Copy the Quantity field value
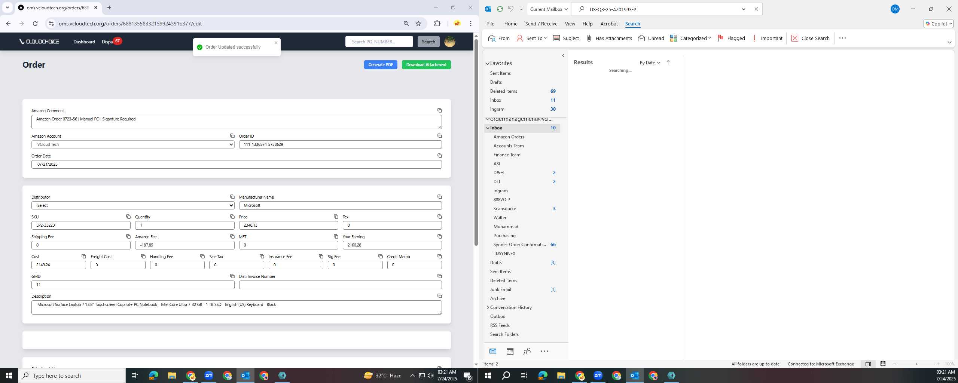Screen dimensions: 958x383 (x=232, y=217)
